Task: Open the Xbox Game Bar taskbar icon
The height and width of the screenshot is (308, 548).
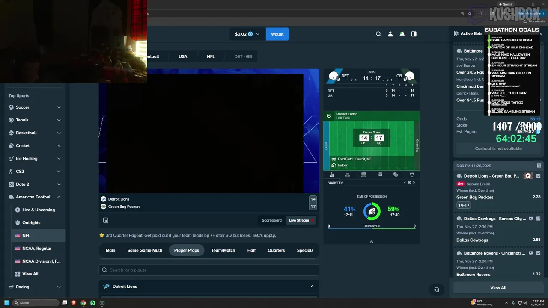Action: pos(102,303)
